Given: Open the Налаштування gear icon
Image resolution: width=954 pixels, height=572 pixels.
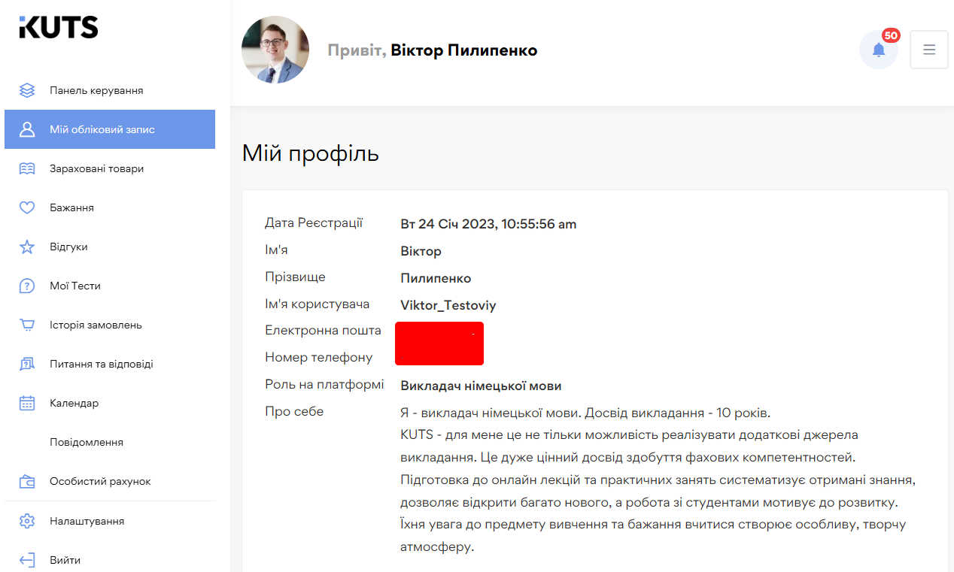Looking at the screenshot, I should pyautogui.click(x=27, y=520).
